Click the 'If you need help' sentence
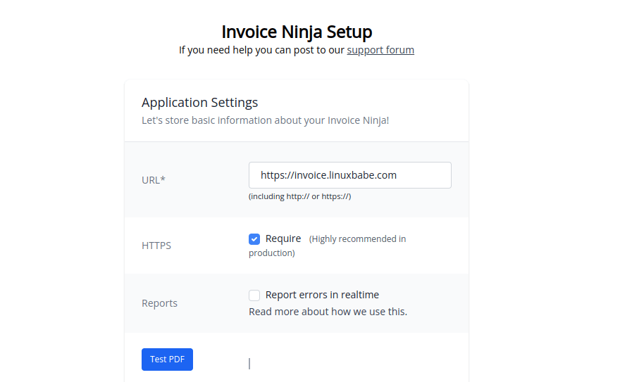The image size is (620, 382). pyautogui.click(x=261, y=50)
